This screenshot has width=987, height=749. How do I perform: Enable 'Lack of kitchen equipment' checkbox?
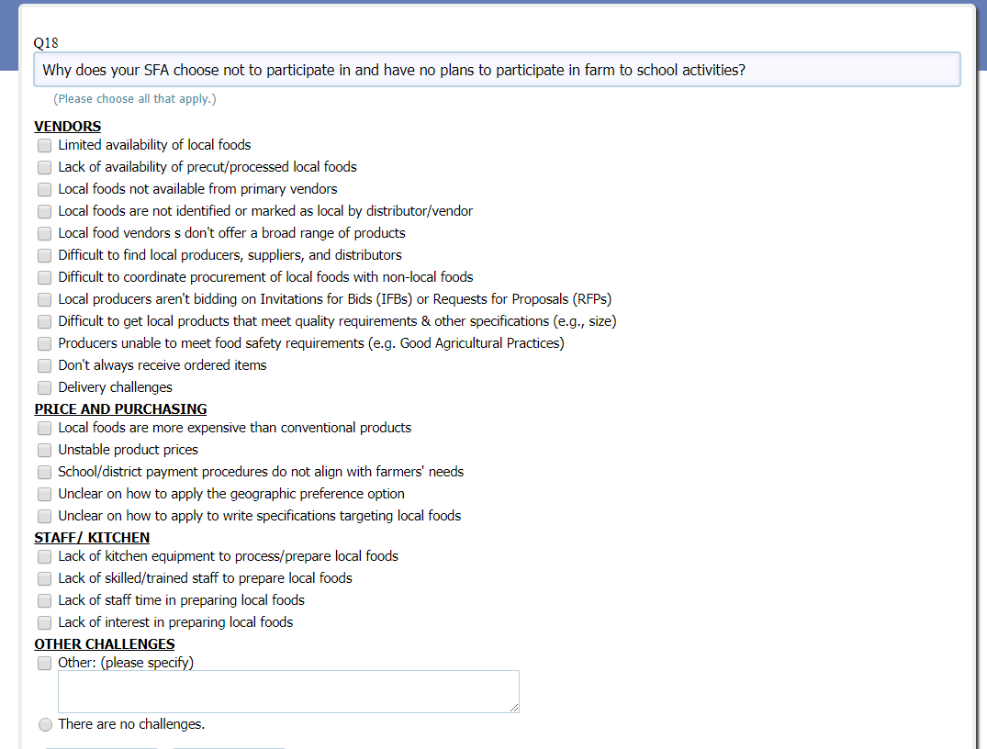tap(45, 556)
